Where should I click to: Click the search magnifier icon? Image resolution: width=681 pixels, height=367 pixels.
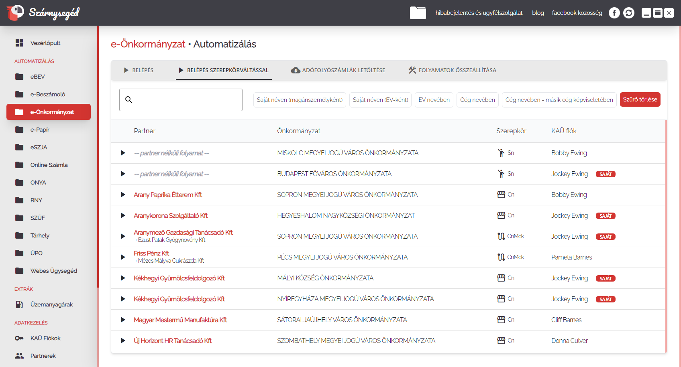(128, 99)
